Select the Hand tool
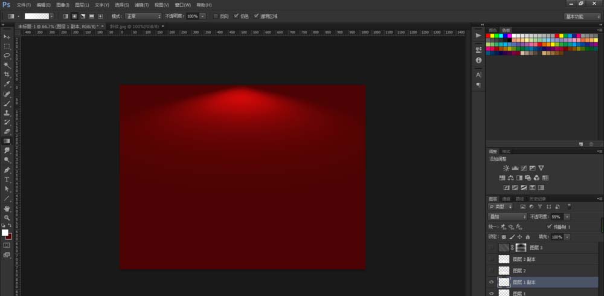This screenshot has width=604, height=296. click(x=7, y=208)
